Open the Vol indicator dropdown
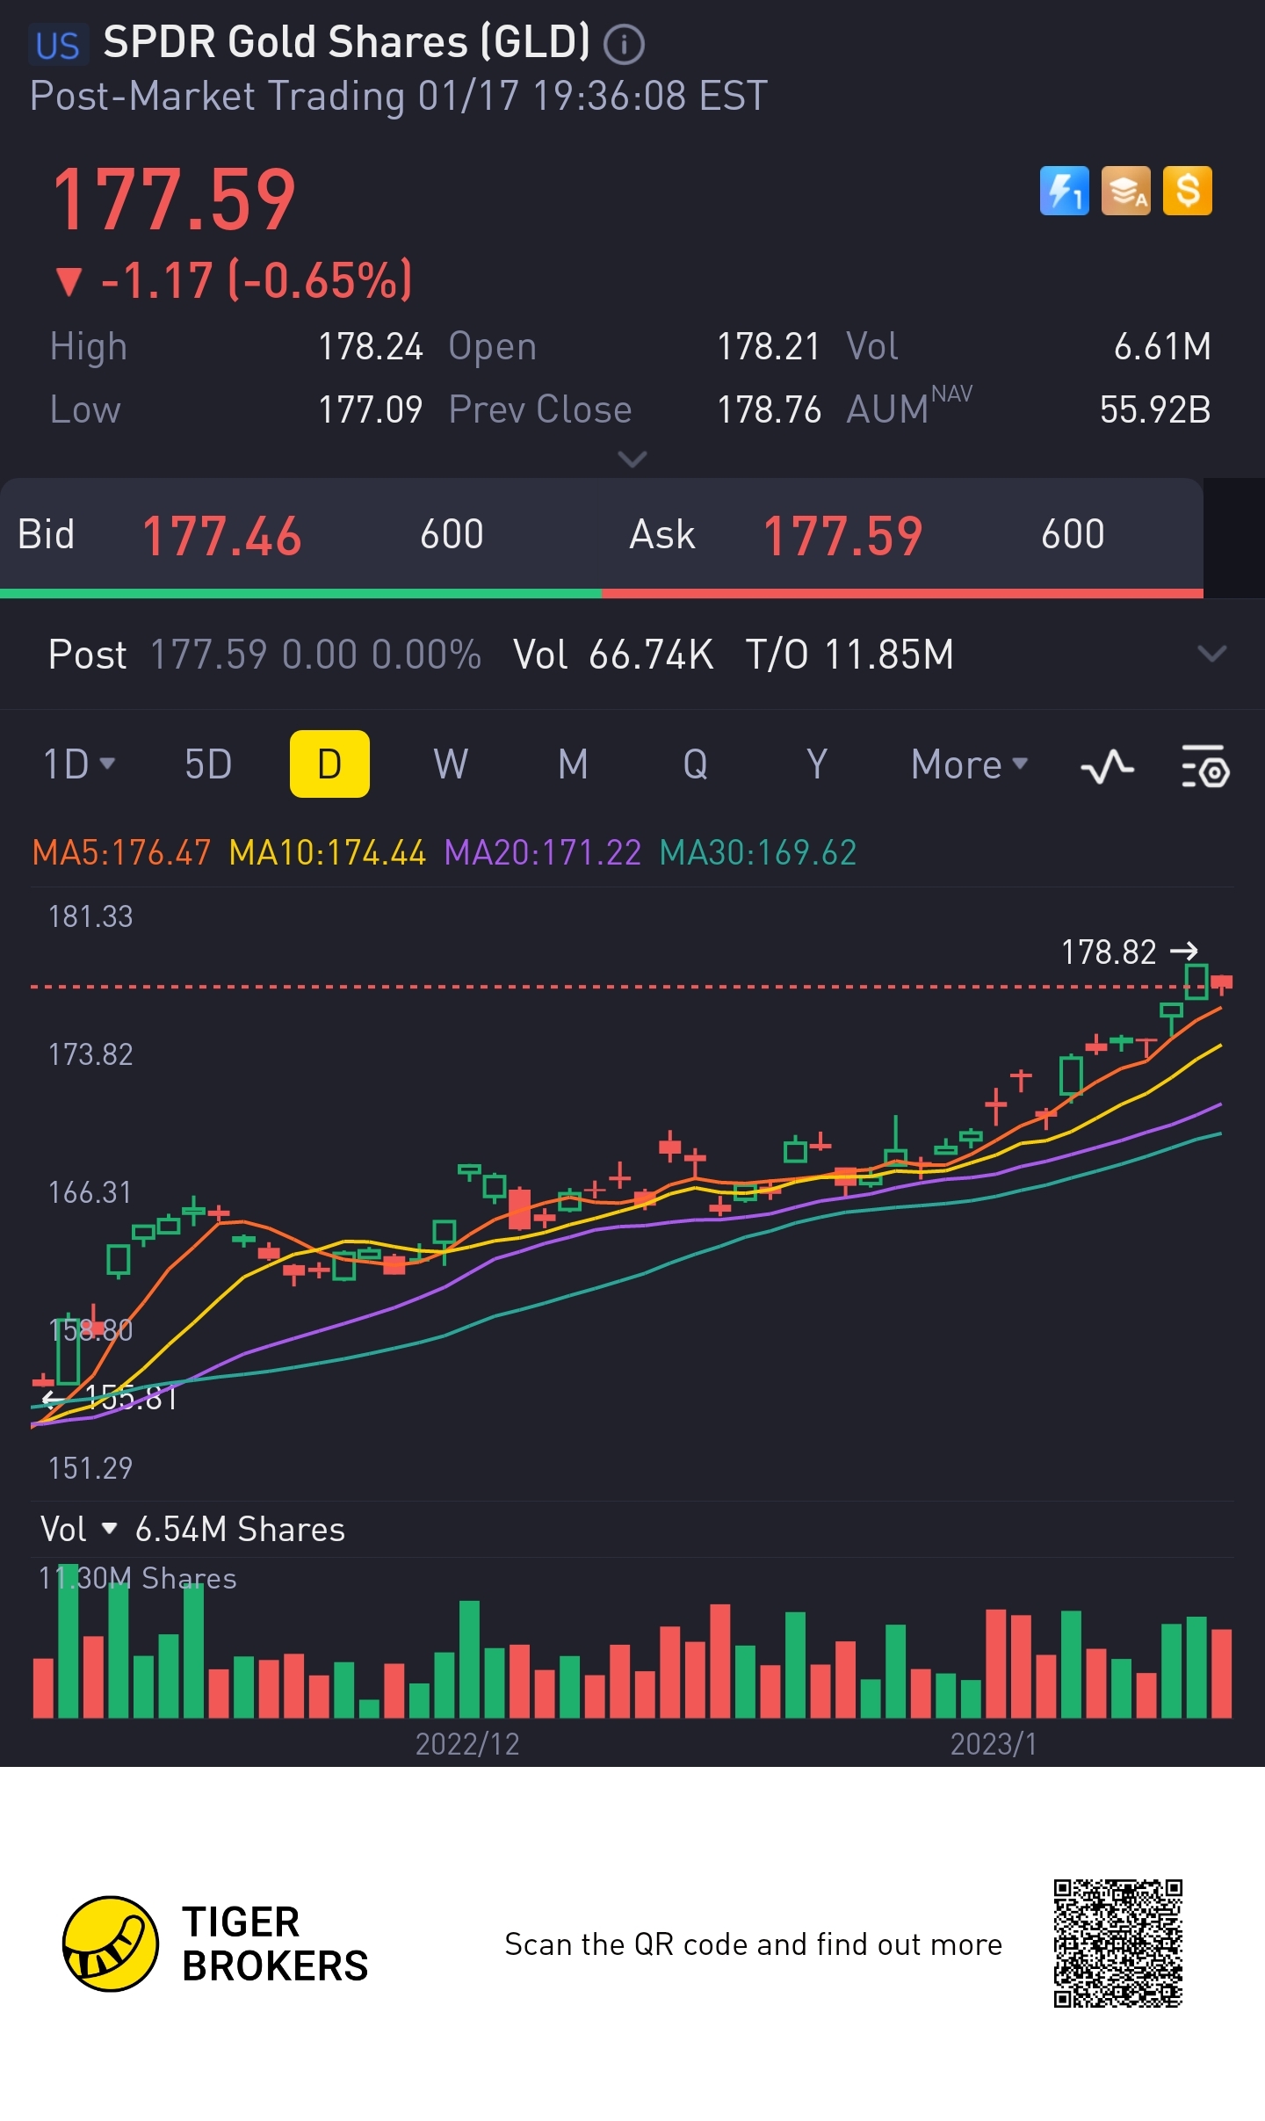1265x2121 pixels. [x=79, y=1529]
